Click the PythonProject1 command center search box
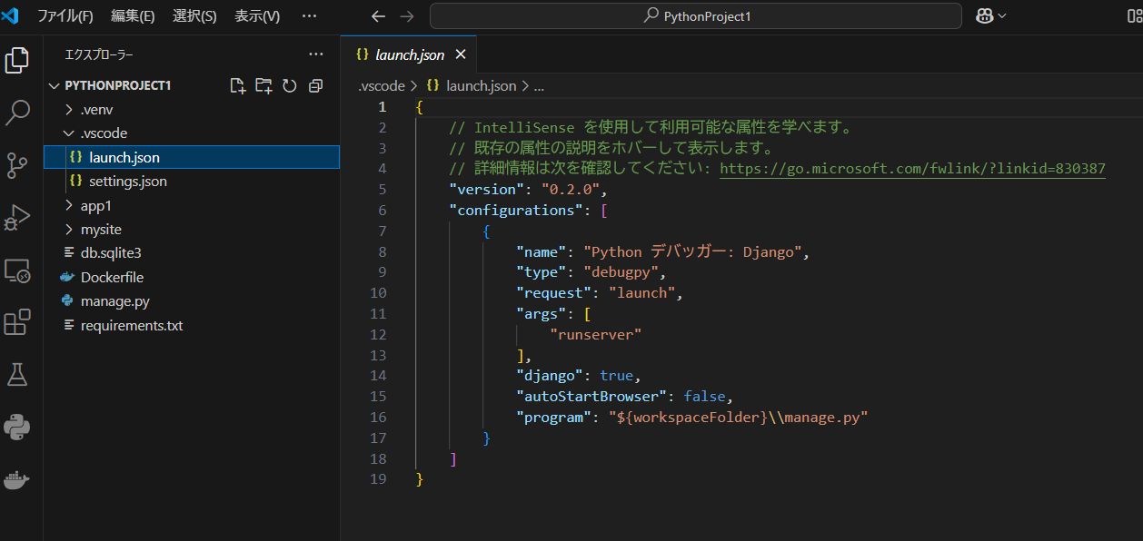Viewport: 1143px width, 541px height. (x=695, y=16)
